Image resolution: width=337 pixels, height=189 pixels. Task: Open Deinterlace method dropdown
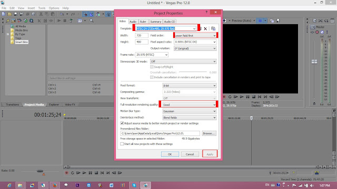(214, 118)
